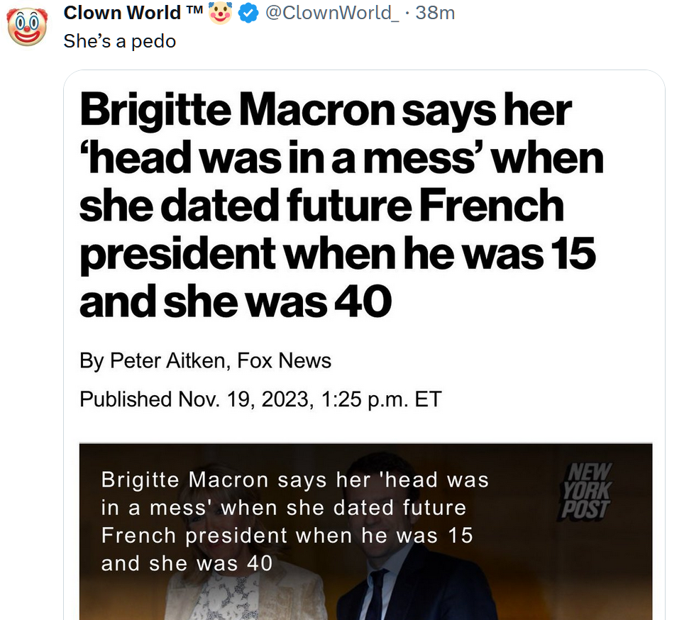The width and height of the screenshot is (689, 620).
Task: Click the 38m post timestamp
Action: (434, 13)
